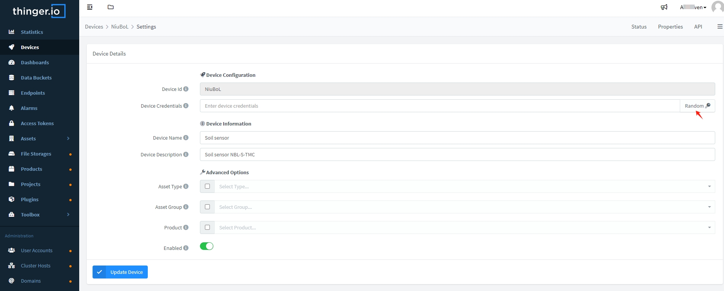Open Dashboards in the sidebar

tap(35, 62)
